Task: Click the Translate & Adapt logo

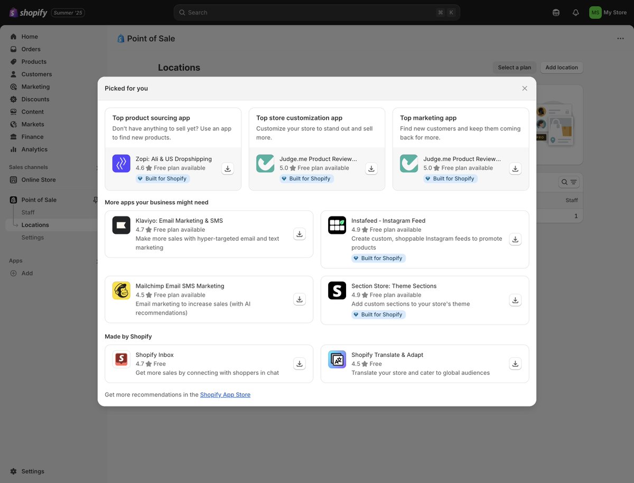Action: coord(337,359)
